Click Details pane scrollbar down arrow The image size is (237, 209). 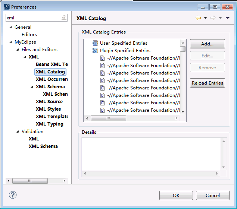point(224,167)
